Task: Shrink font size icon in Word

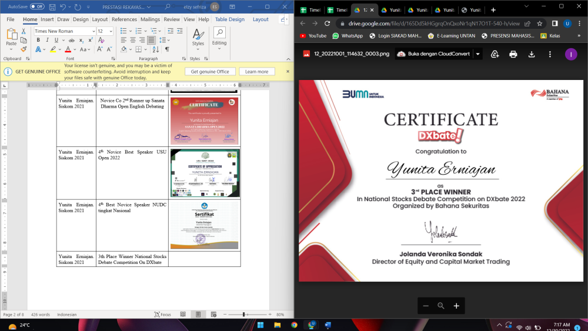Action: pyautogui.click(x=109, y=49)
